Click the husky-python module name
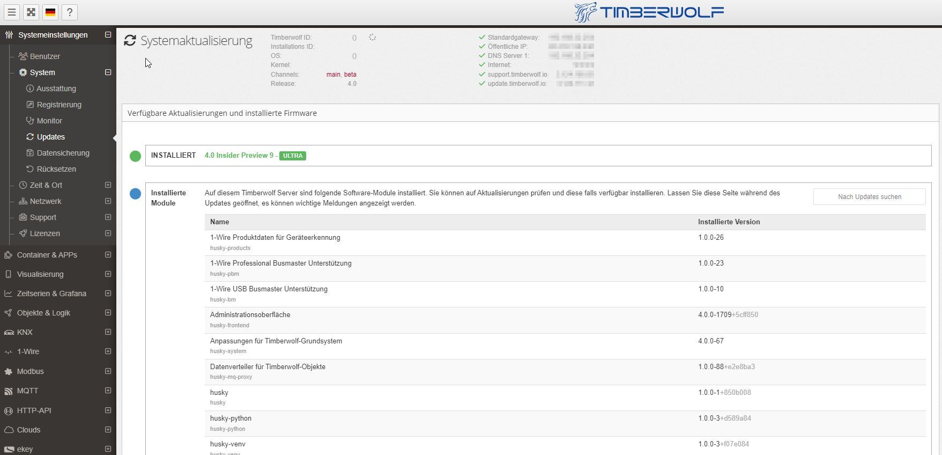This screenshot has height=455, width=942. [231, 419]
